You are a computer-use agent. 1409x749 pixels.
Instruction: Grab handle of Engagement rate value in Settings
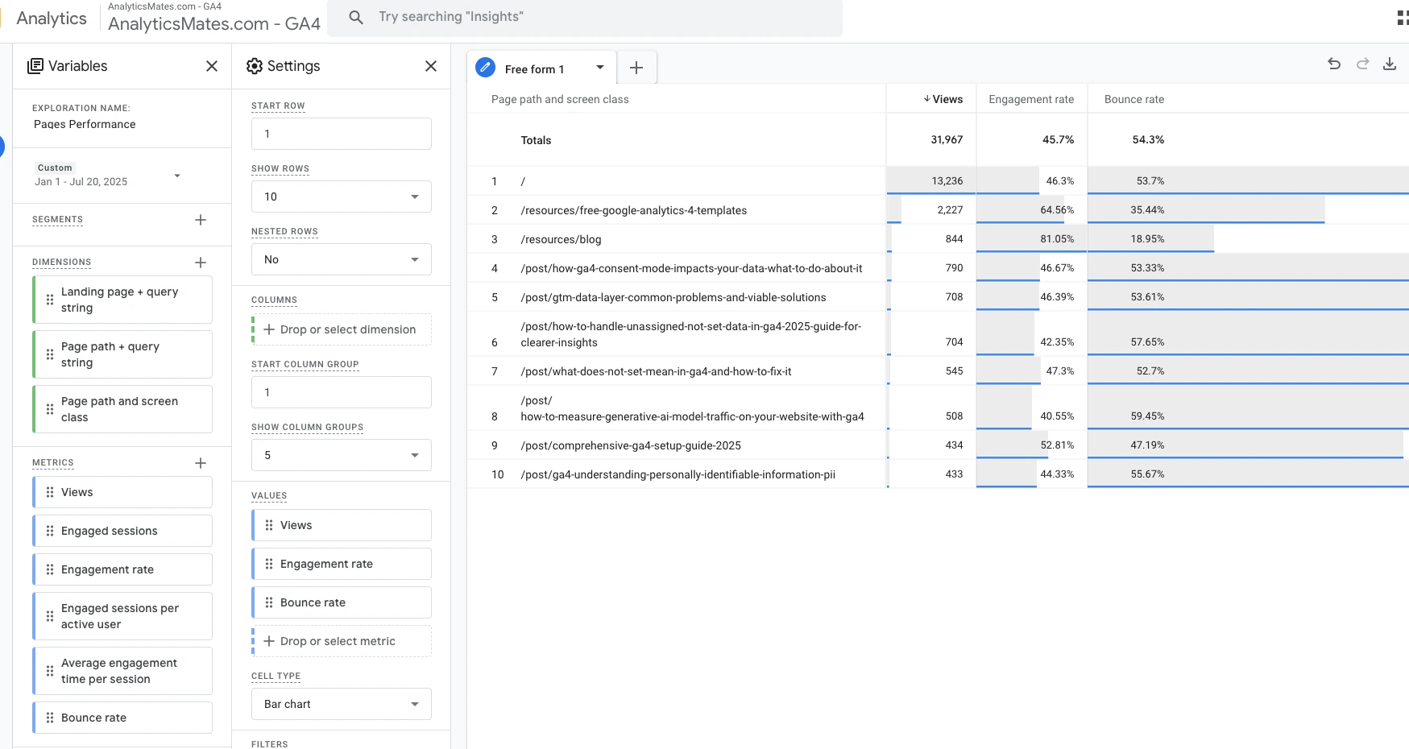(269, 564)
